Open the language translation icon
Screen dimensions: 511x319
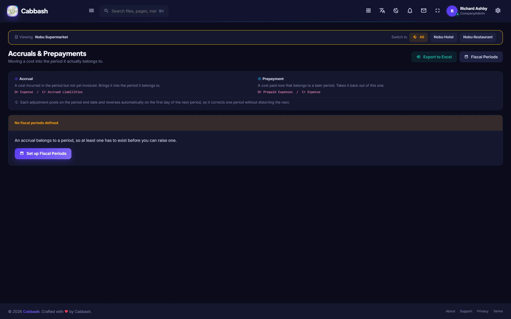[x=382, y=11]
